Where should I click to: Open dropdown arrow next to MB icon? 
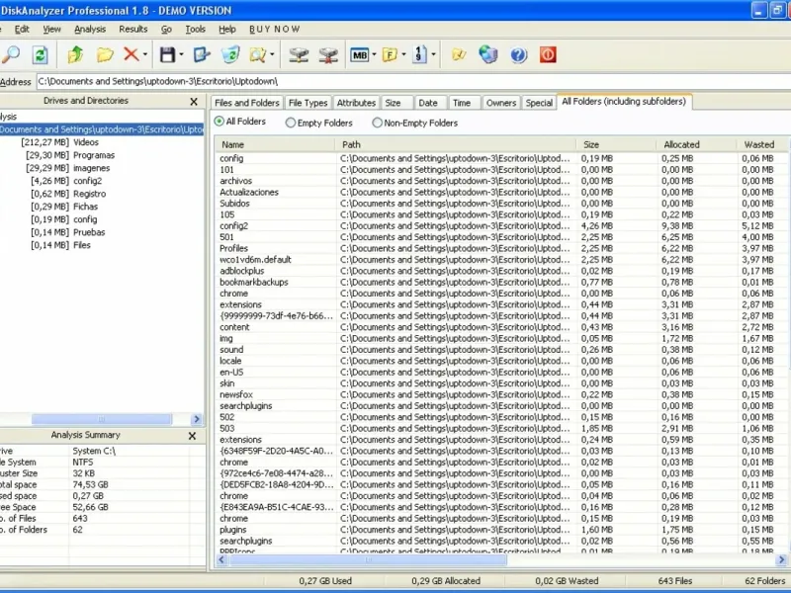pyautogui.click(x=374, y=55)
